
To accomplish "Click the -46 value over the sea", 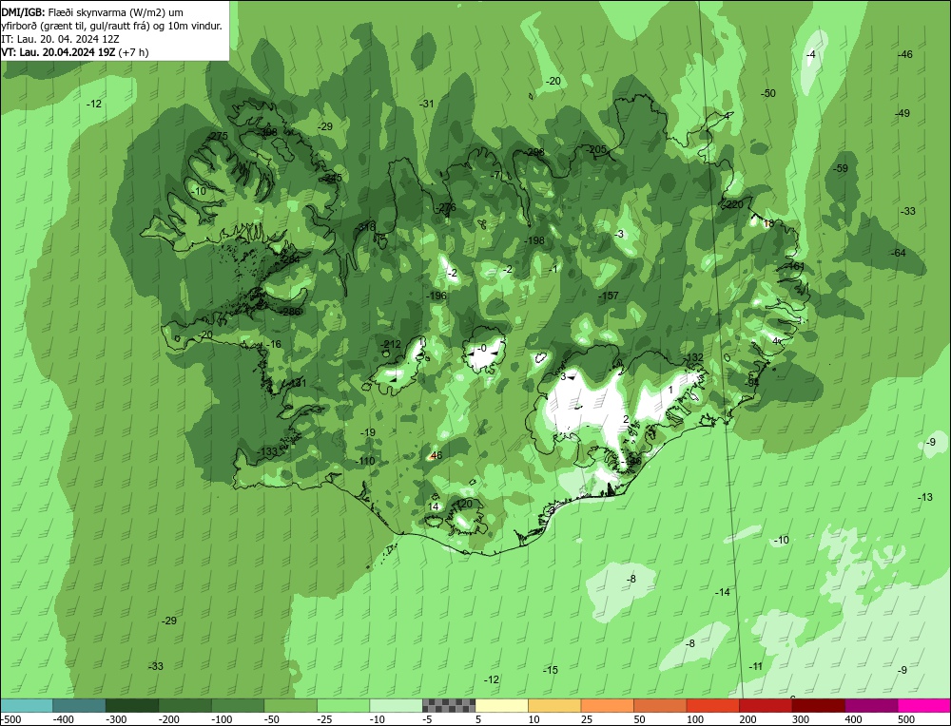I will (x=905, y=54).
